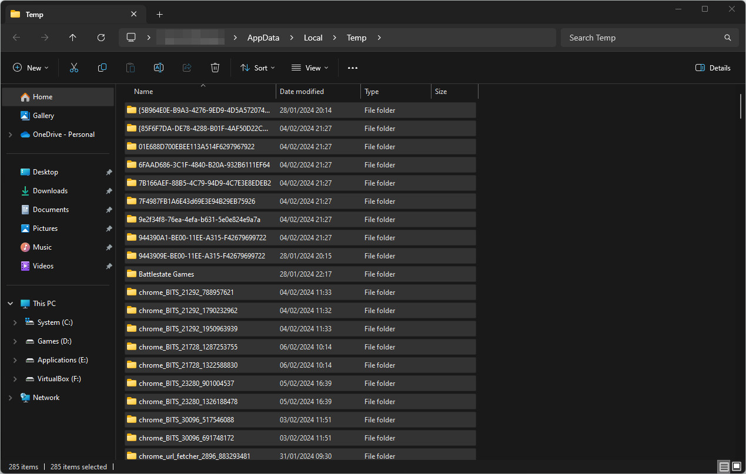
Task: Collapse the This PC tree node
Action: click(x=11, y=304)
